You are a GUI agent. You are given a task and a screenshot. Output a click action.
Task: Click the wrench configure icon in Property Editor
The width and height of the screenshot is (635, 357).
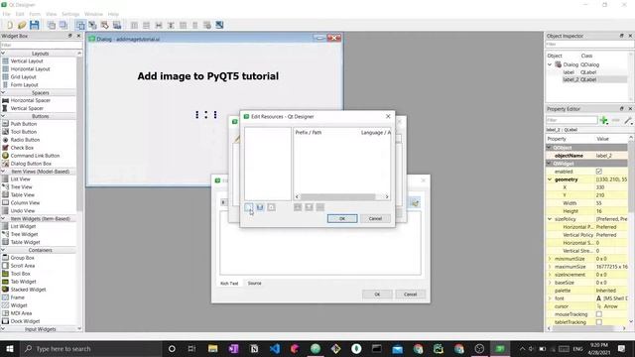tap(628, 120)
